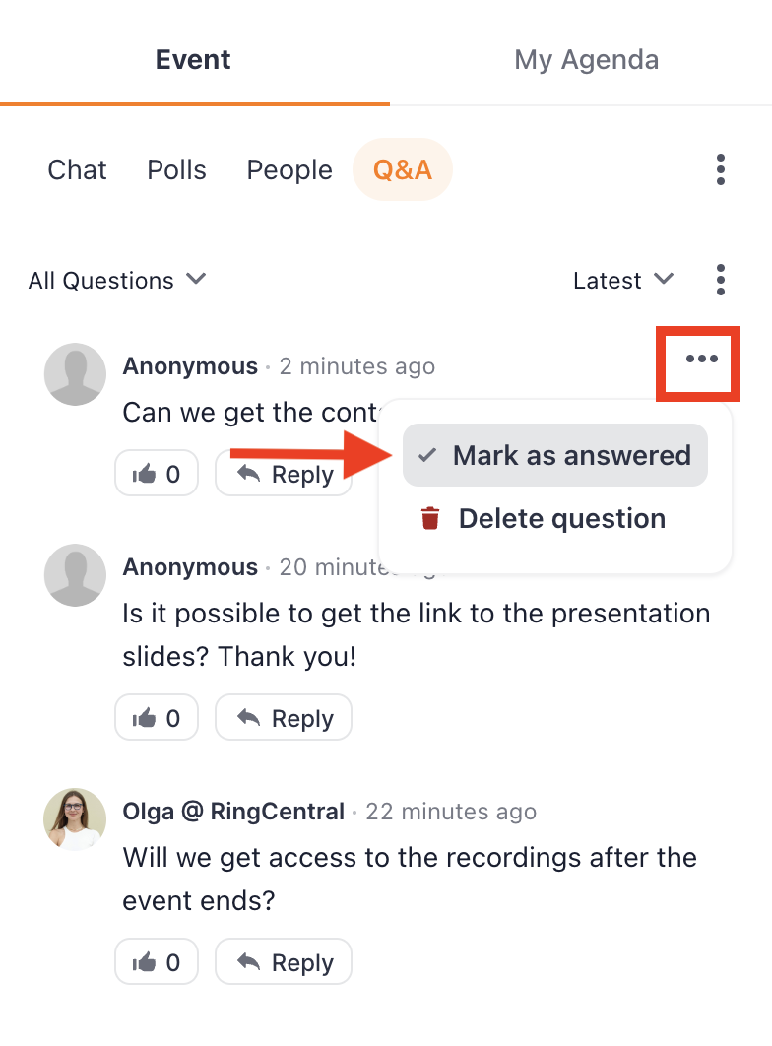
Task: Open the Polls section
Action: pyautogui.click(x=176, y=170)
